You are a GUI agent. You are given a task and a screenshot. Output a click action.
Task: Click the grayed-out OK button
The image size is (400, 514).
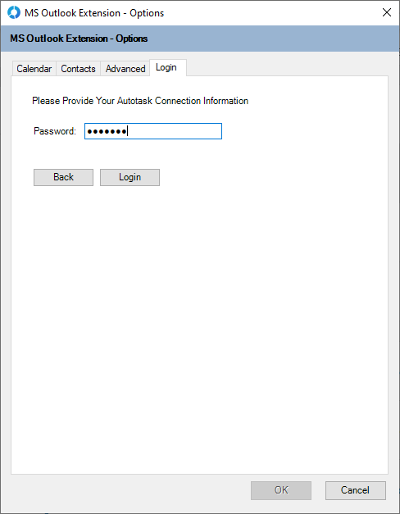point(281,490)
